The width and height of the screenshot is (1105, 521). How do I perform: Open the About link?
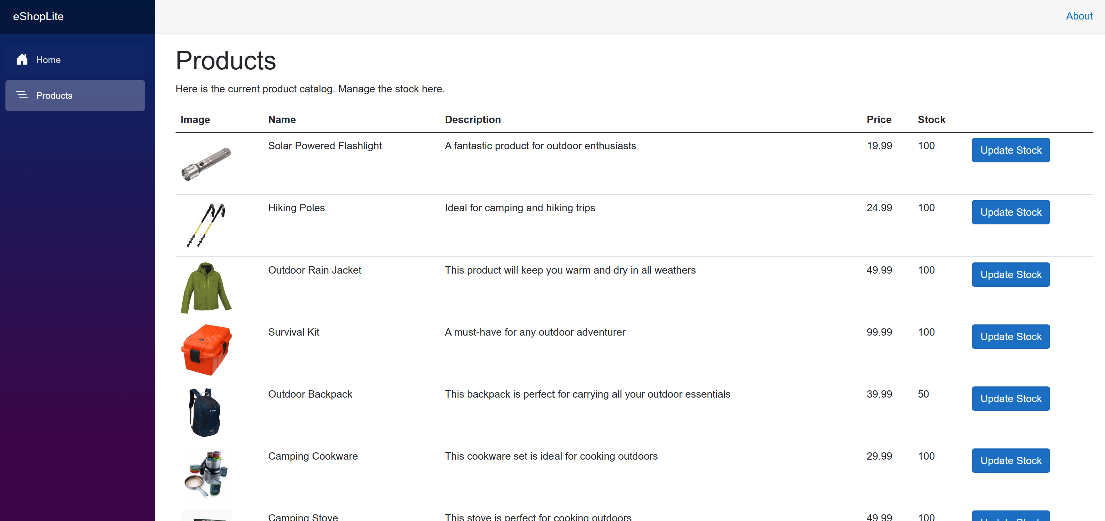point(1079,16)
